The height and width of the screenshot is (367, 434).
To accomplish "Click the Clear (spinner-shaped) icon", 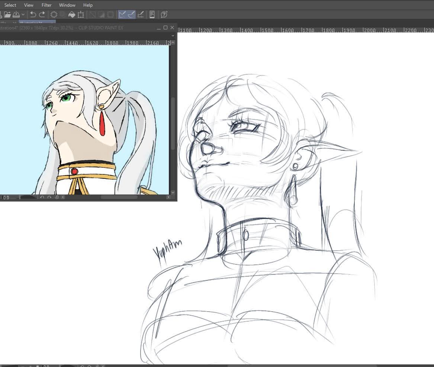I will pyautogui.click(x=54, y=15).
